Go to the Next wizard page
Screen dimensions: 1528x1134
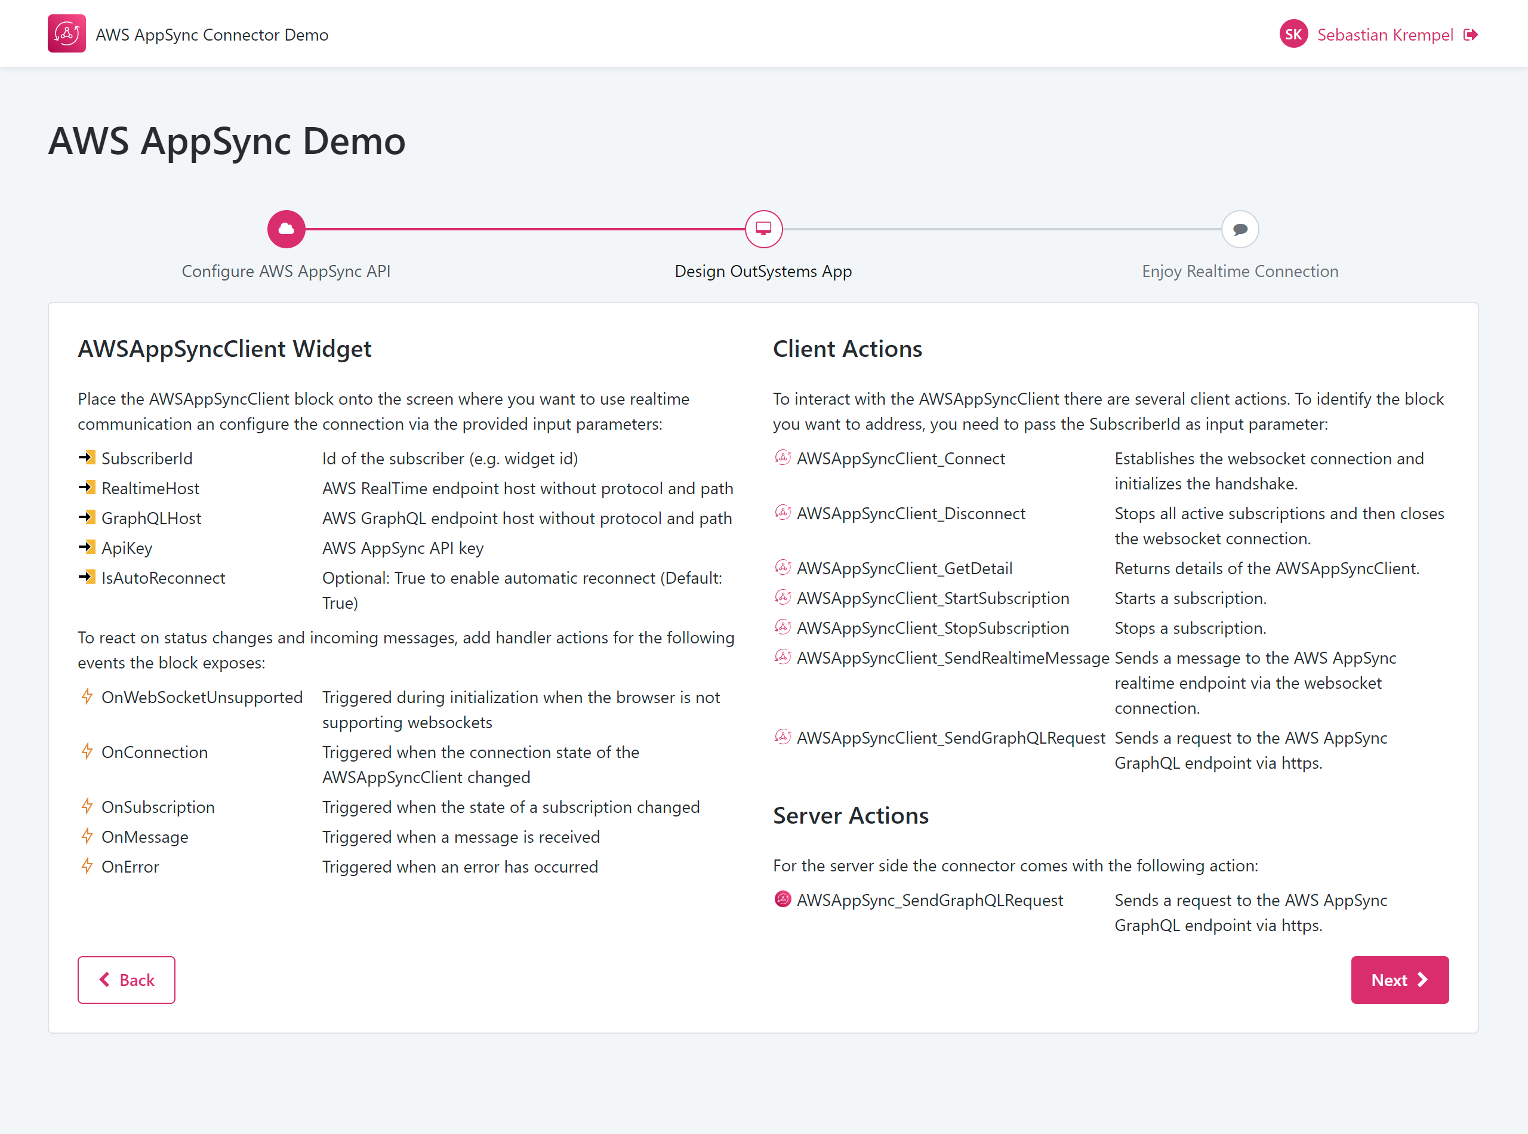click(x=1399, y=979)
